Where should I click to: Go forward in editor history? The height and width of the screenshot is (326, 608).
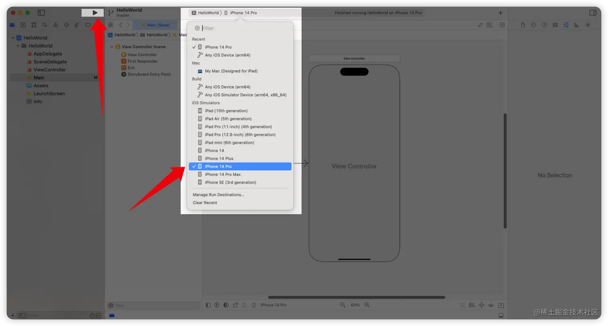(128, 25)
